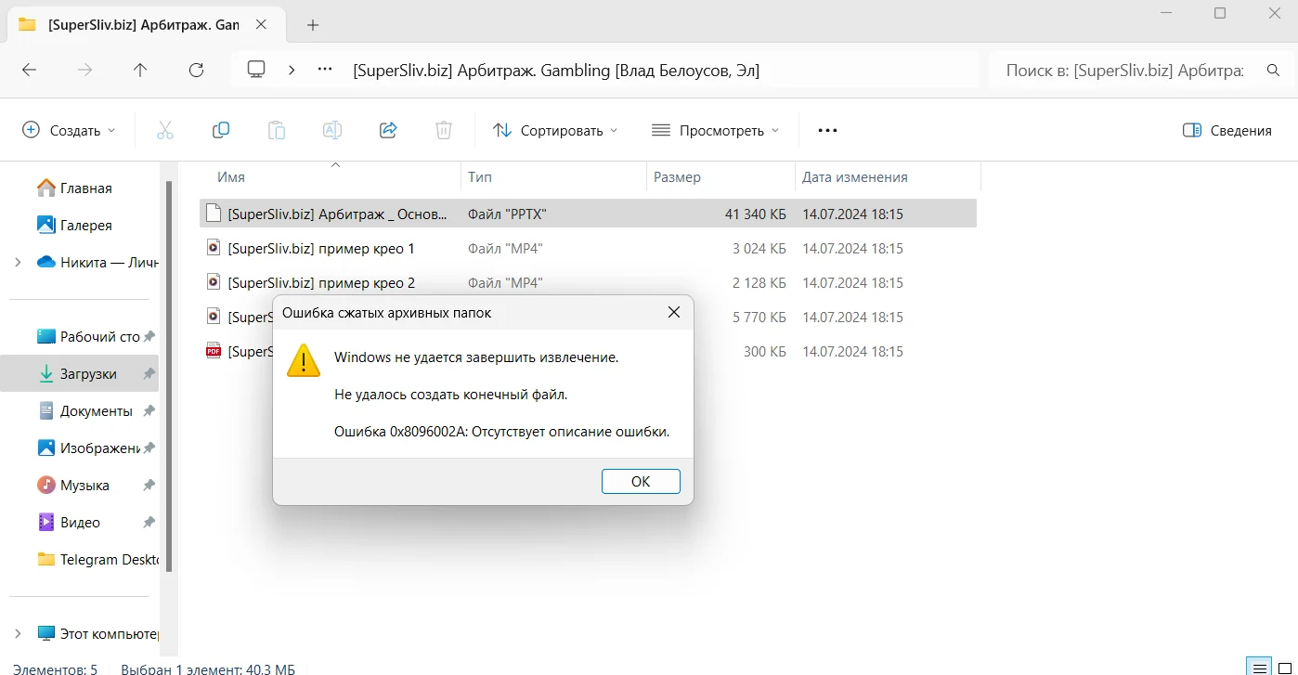Image resolution: width=1298 pixels, height=675 pixels.
Task: Open the Сортировать dropdown
Action: pyautogui.click(x=554, y=131)
